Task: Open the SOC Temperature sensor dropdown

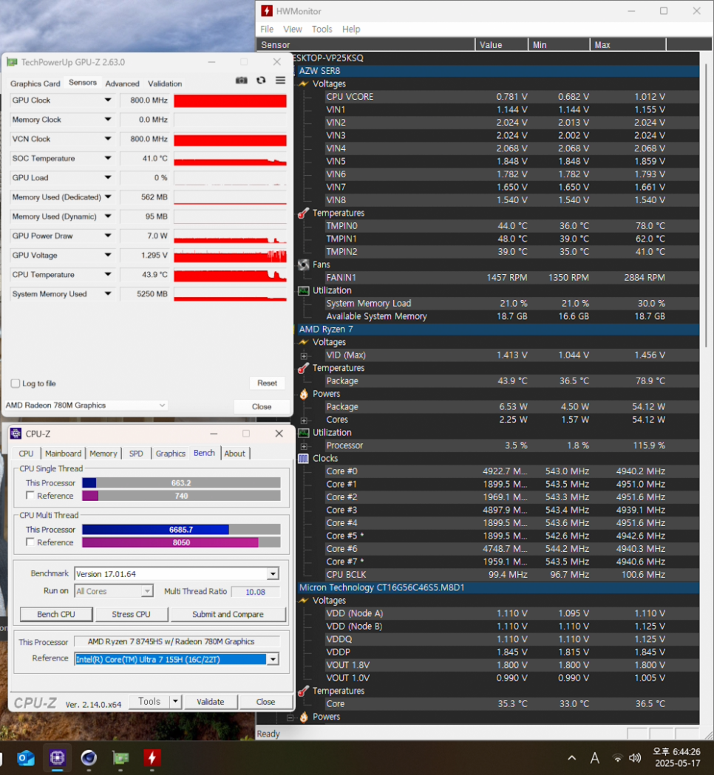Action: (108, 158)
